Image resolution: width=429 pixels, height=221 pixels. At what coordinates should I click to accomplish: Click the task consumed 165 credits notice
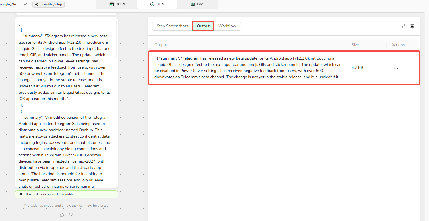pos(66,194)
